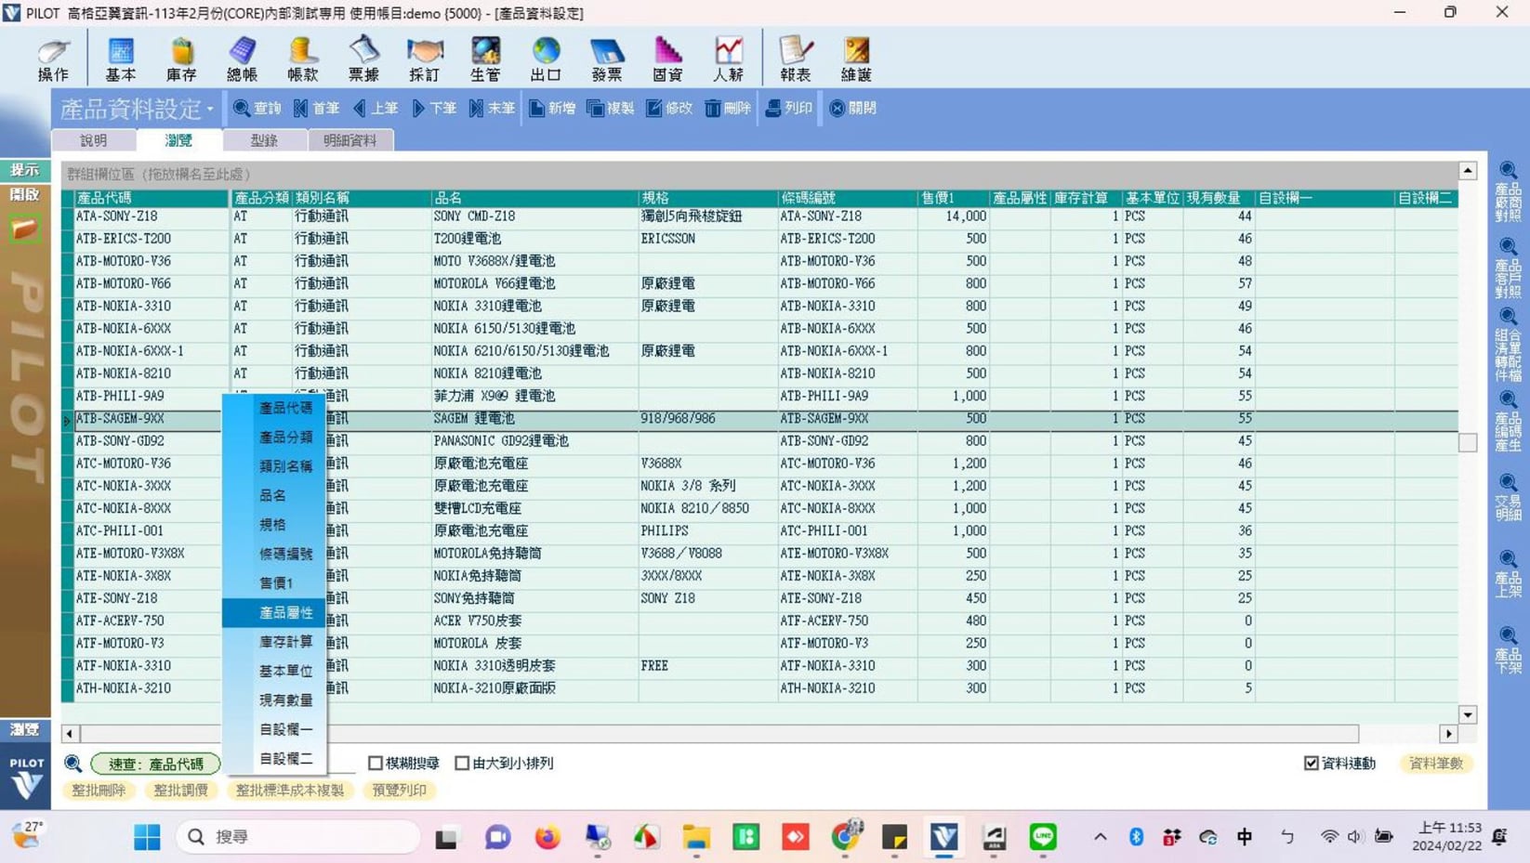Add a new record with 新增
Viewport: 1530px width, 863px height.
552,109
